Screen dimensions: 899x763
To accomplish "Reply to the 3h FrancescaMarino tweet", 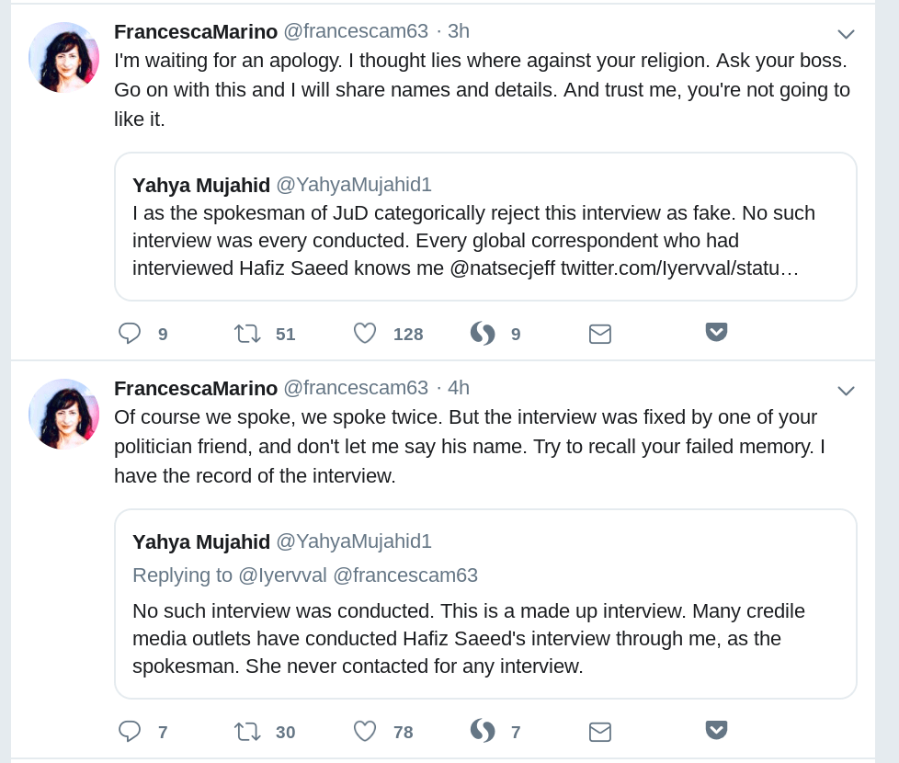I will [x=130, y=333].
